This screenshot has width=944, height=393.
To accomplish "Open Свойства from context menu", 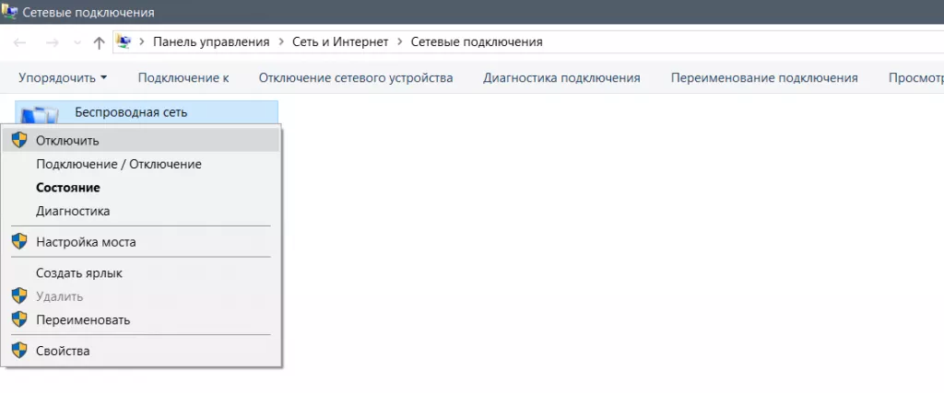I will 141,351.
